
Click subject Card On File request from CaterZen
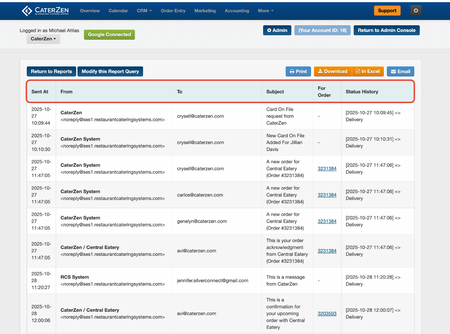280,116
